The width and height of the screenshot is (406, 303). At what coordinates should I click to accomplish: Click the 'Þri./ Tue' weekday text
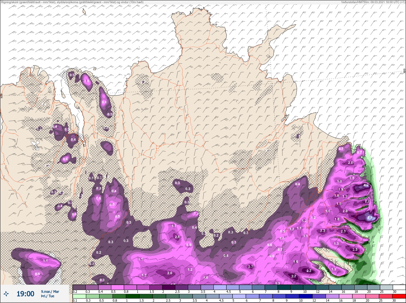[47, 296]
